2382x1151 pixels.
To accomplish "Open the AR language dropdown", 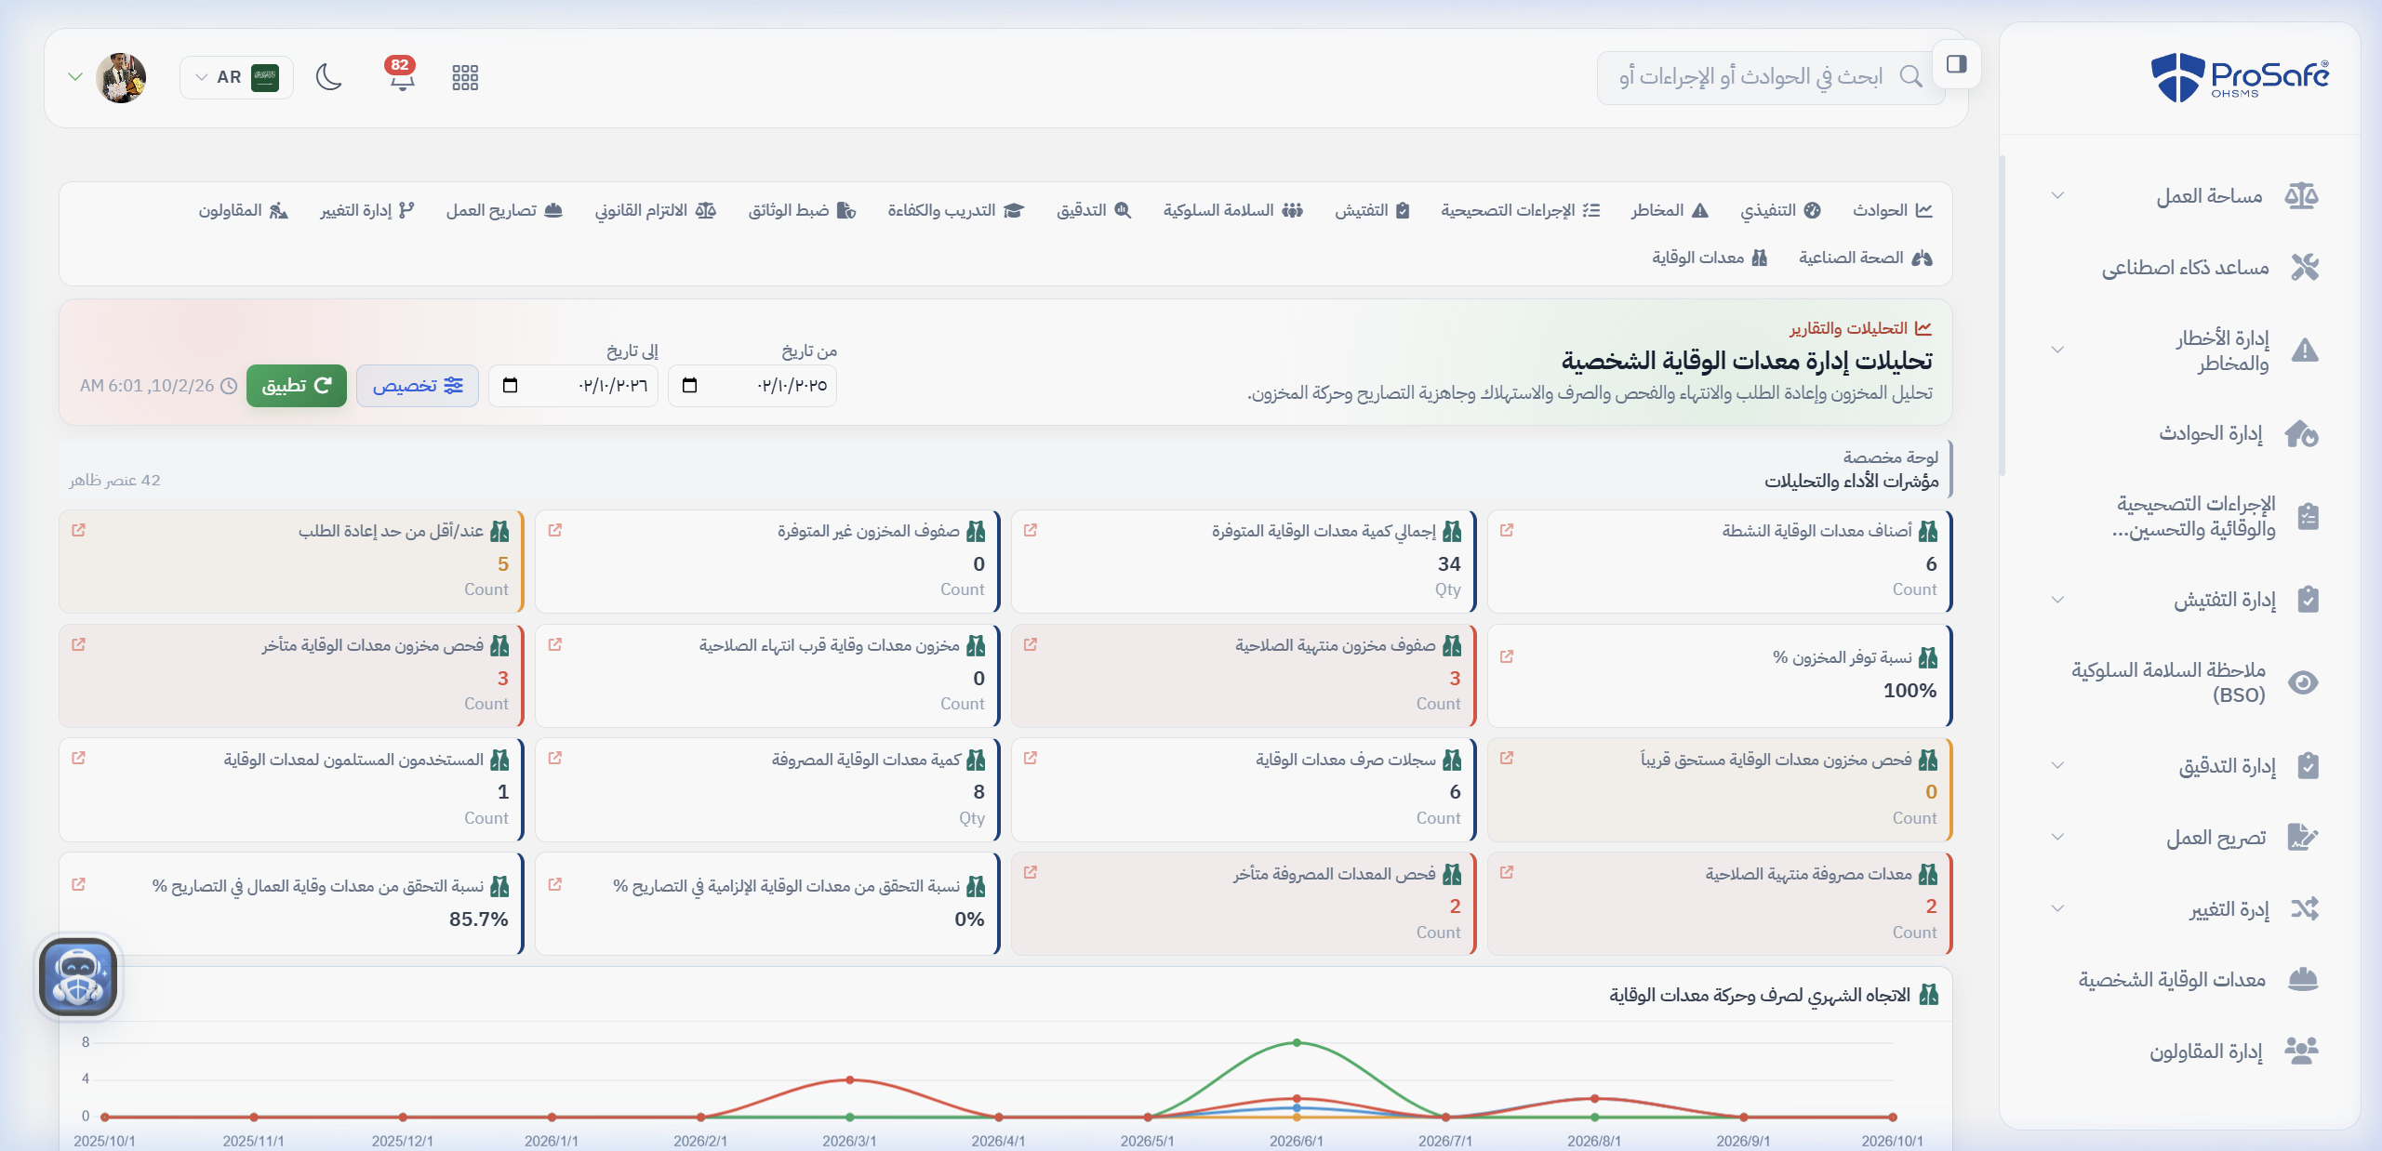I will point(236,77).
